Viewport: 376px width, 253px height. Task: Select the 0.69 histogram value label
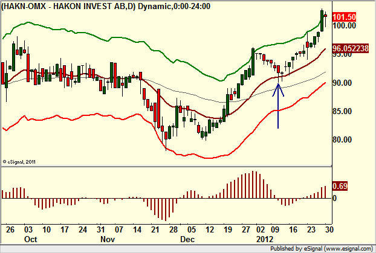pos(340,186)
